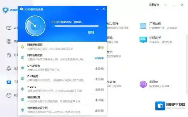Click the main window vertical scrollbar
Screen dimensions: 188x117
(187, 65)
